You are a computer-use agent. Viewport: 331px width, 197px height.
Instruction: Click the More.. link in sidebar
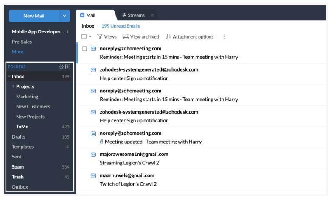[19, 52]
